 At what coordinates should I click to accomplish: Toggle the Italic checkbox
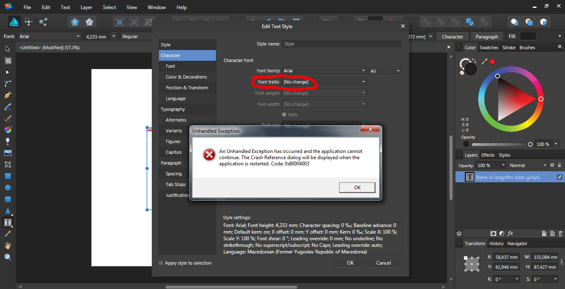pos(284,115)
